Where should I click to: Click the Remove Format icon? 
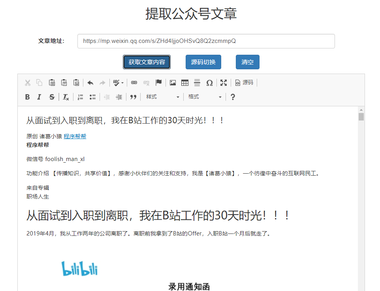pyautogui.click(x=66, y=97)
